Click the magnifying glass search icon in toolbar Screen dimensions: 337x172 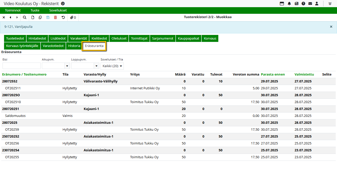(x=25, y=17)
